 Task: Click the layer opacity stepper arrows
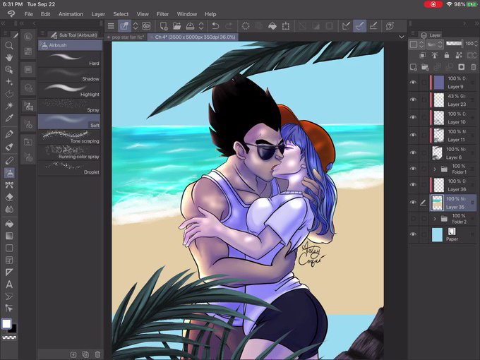tap(476, 44)
